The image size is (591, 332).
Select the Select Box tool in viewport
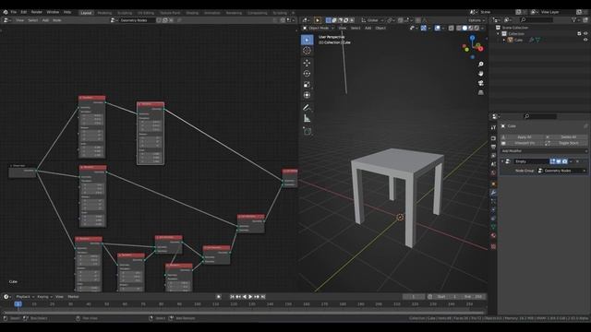(307, 40)
